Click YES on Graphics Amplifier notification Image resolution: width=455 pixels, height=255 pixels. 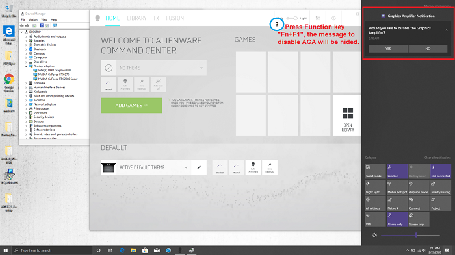pos(388,49)
